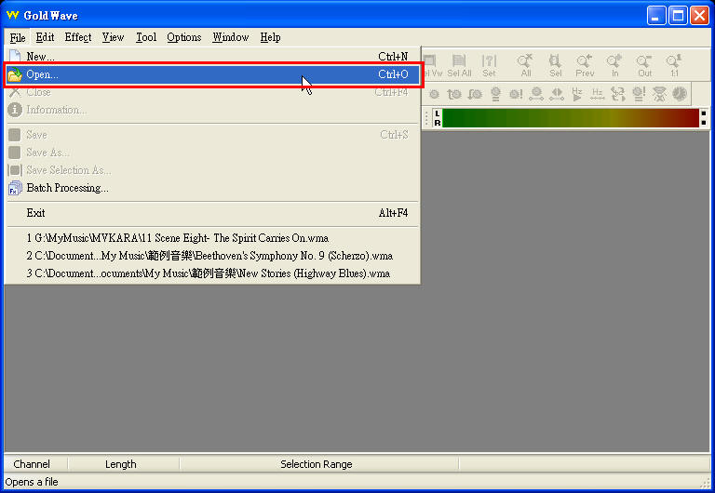Screen dimensions: 715x493
Task: Click the zoom In magnifier icon
Action: pos(614,64)
